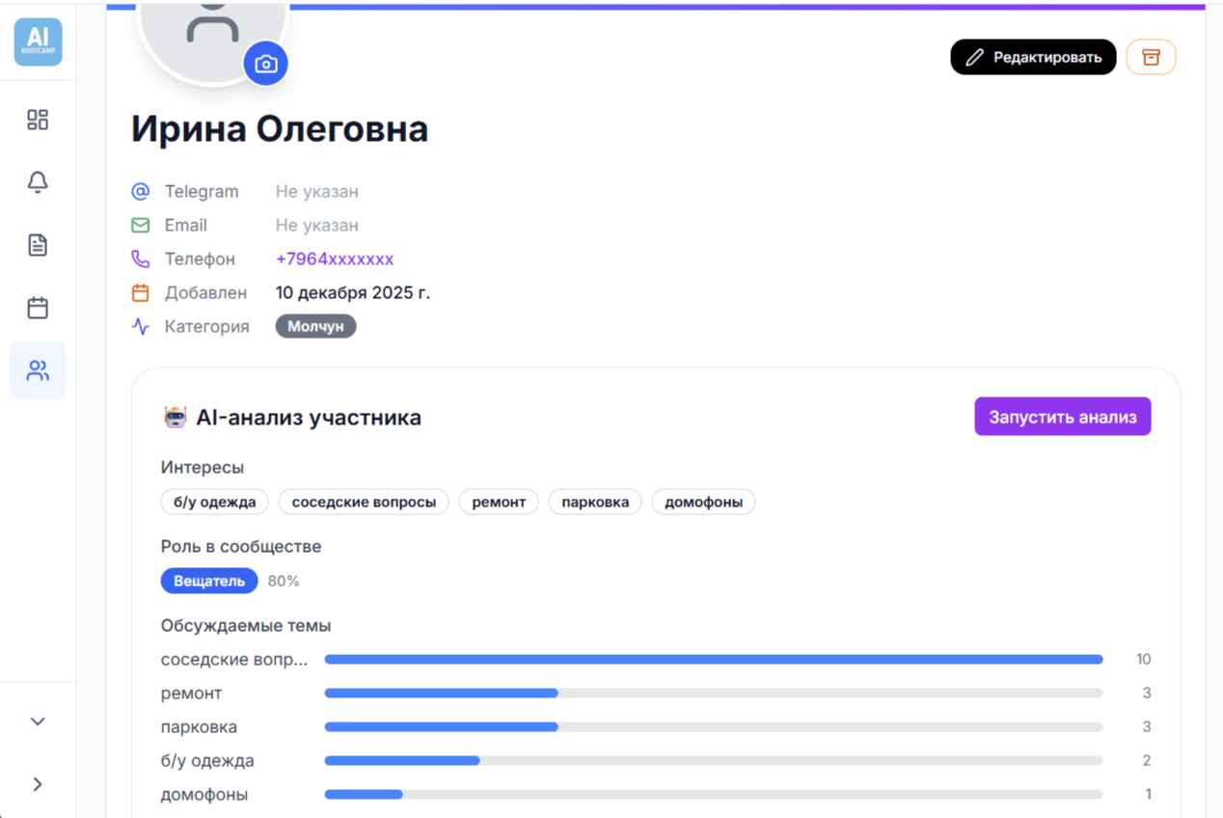The image size is (1223, 818).
Task: Open the calendar section in sidebar
Action: click(37, 307)
